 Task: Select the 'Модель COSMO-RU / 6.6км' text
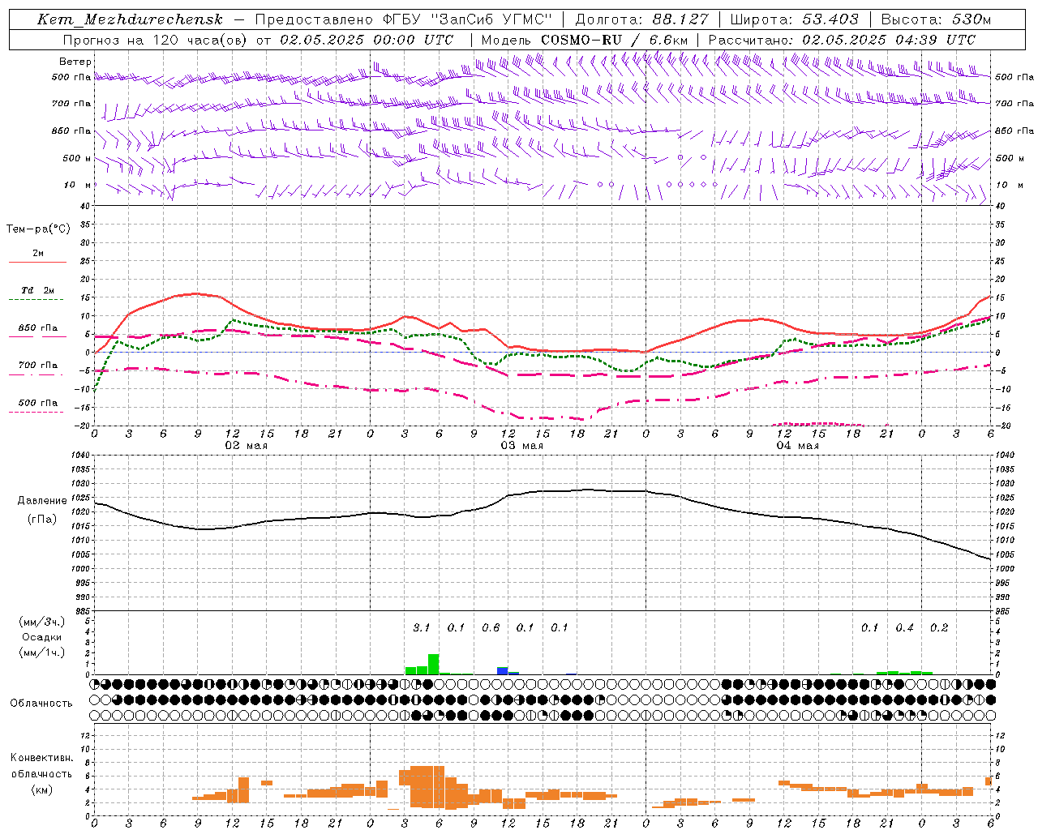[585, 40]
